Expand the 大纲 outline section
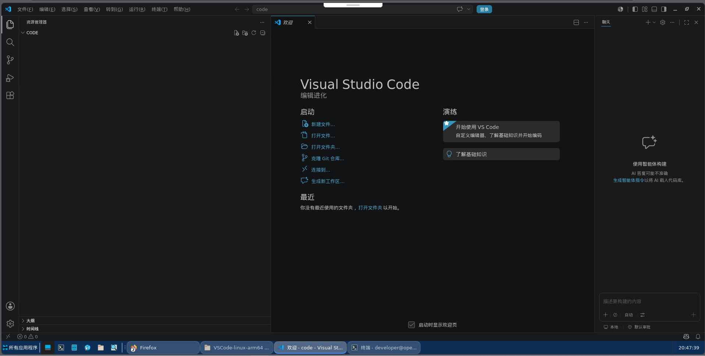 pyautogui.click(x=145, y=321)
